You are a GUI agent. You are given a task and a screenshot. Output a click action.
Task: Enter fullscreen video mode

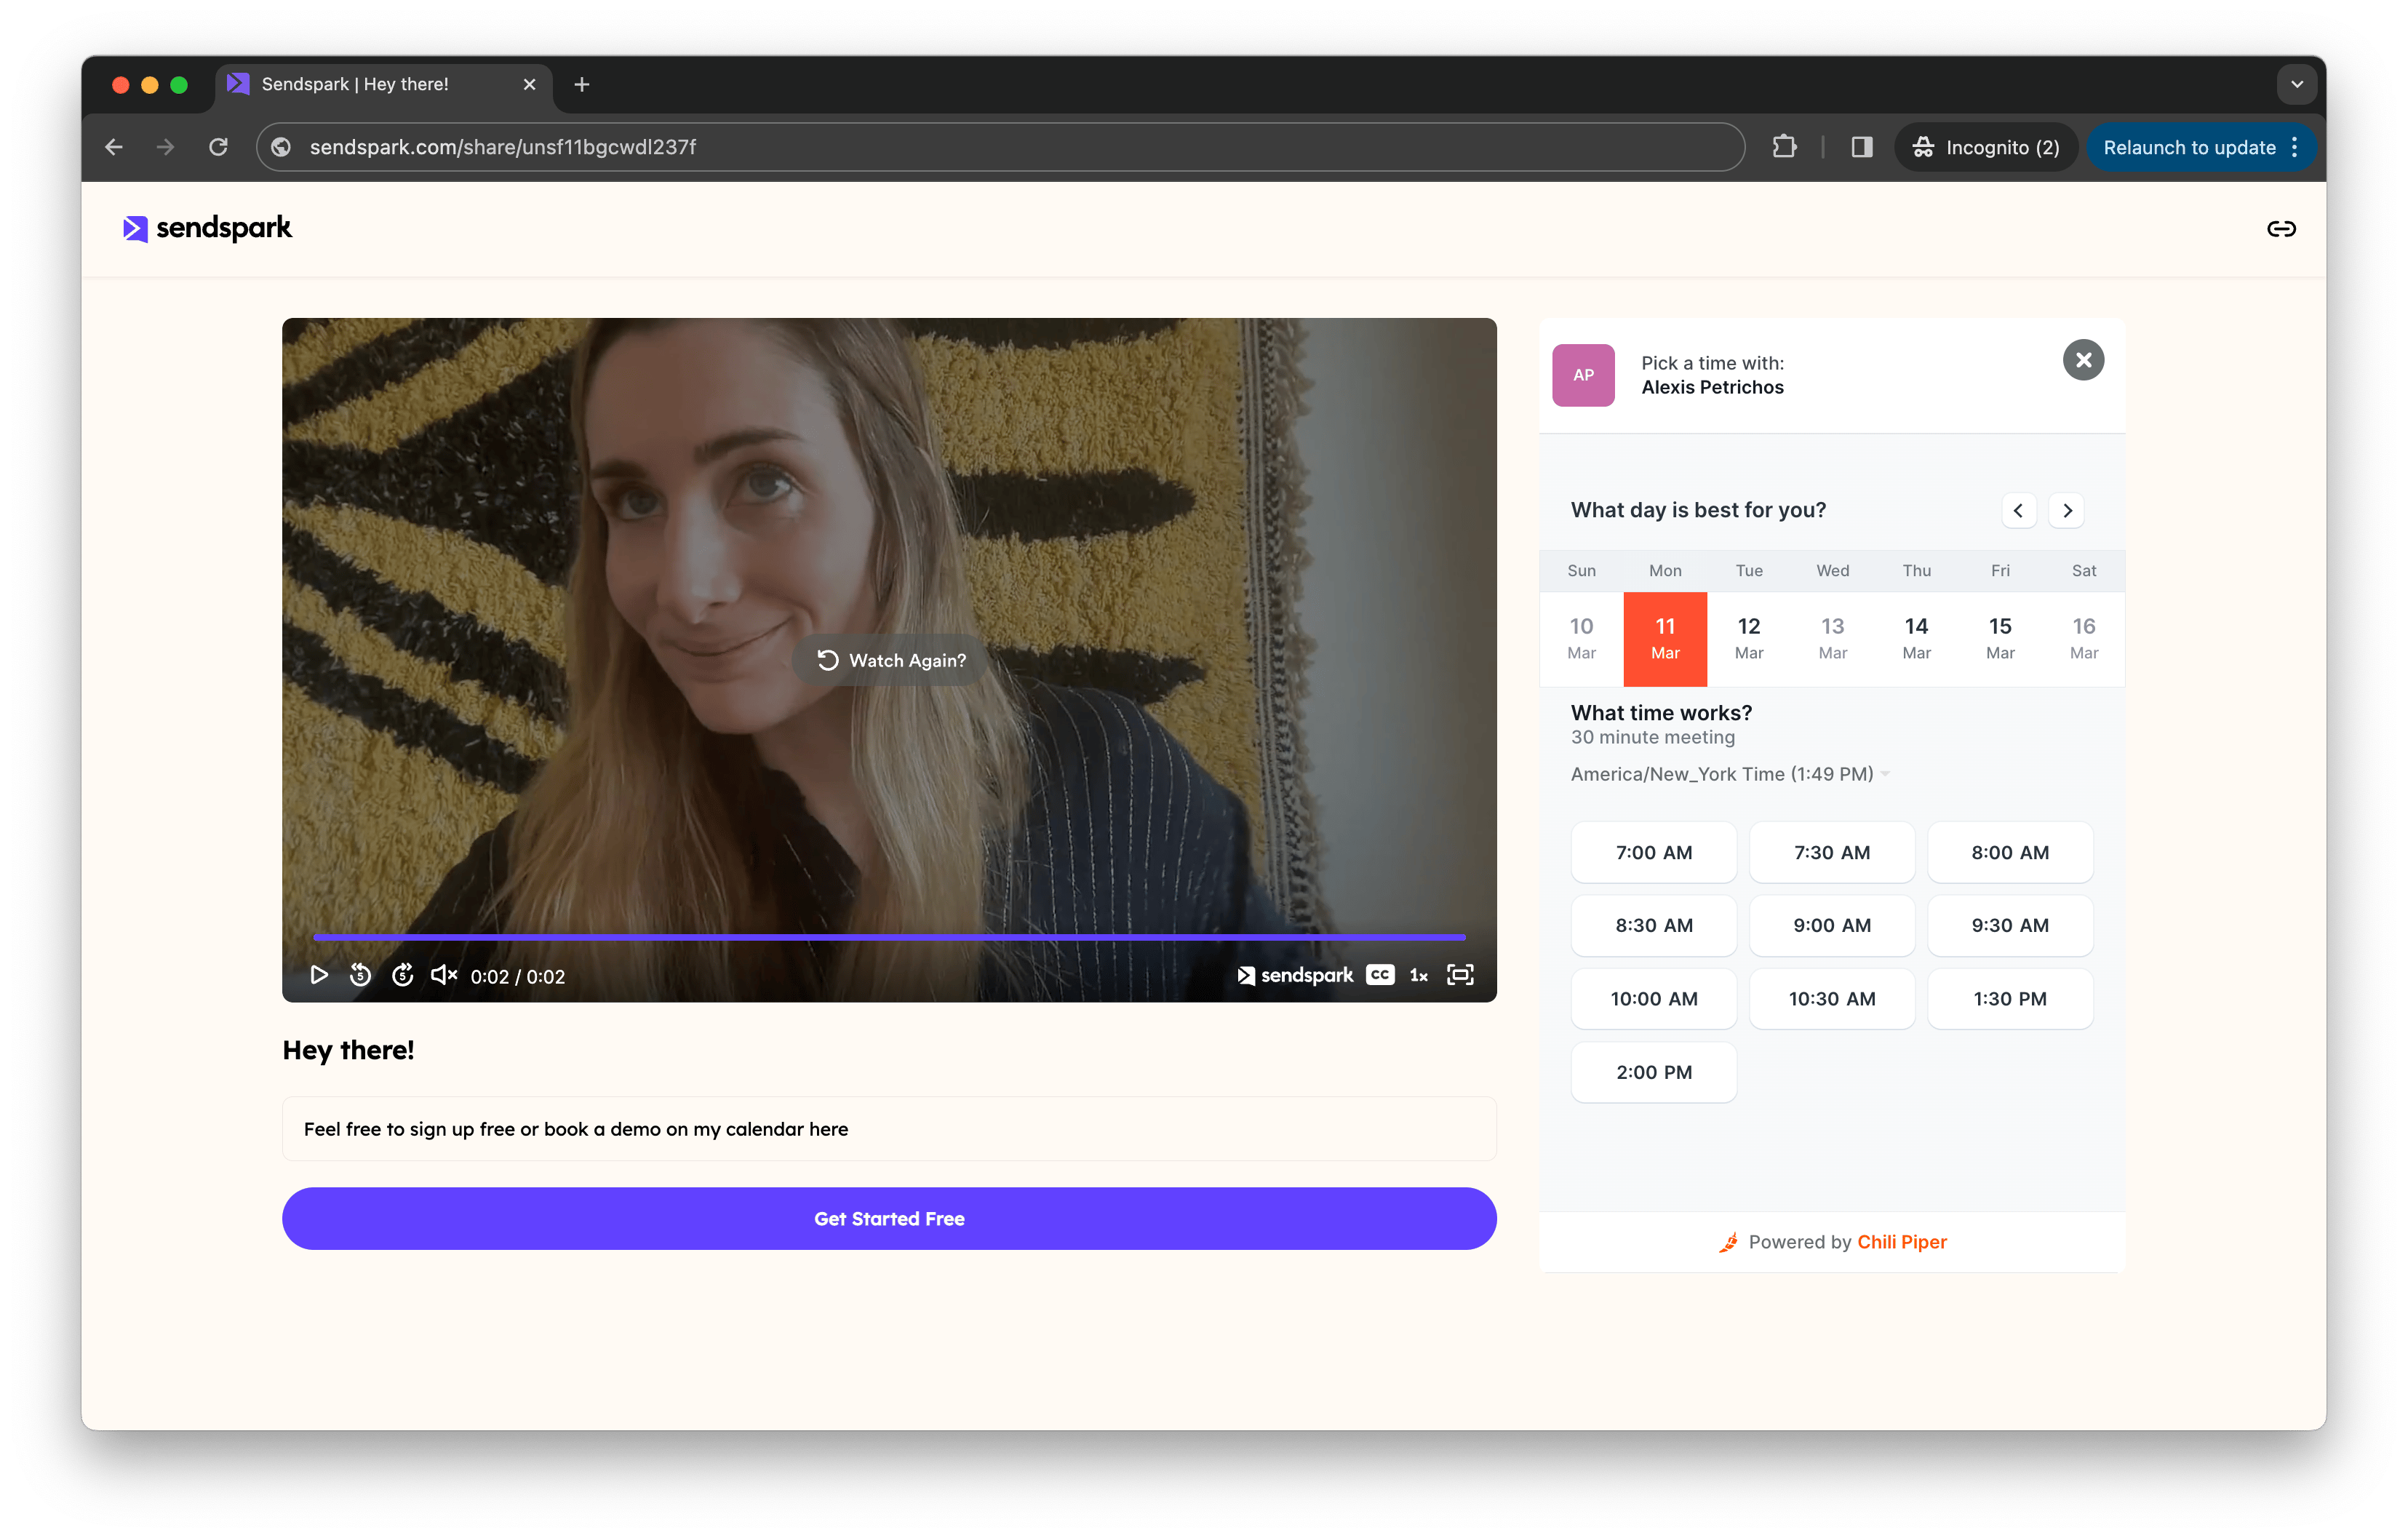pyautogui.click(x=1461, y=975)
